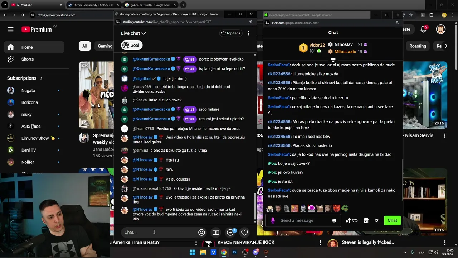Open the Kick chat emote picker

[x=334, y=220]
